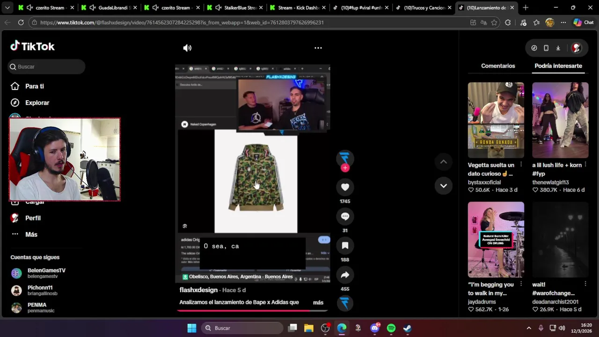The image size is (599, 337).
Task: Add page to favorites star
Action: 494,22
